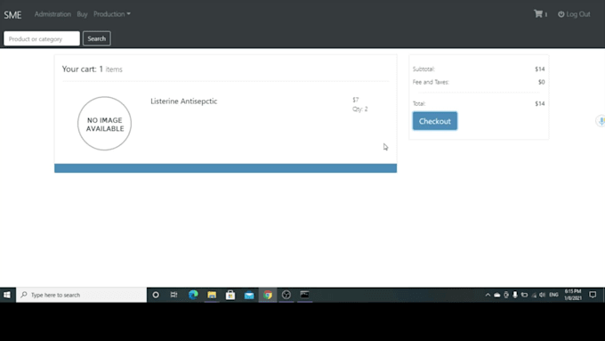Screen dimensions: 605x341
Task: Click the Your cart: 1 items heading
Action: [93, 69]
